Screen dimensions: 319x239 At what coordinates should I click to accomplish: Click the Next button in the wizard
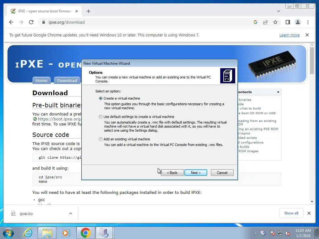coord(196,172)
